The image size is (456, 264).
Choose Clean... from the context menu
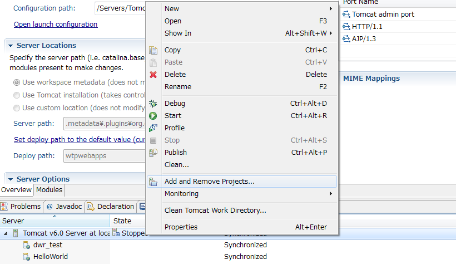coord(242,165)
